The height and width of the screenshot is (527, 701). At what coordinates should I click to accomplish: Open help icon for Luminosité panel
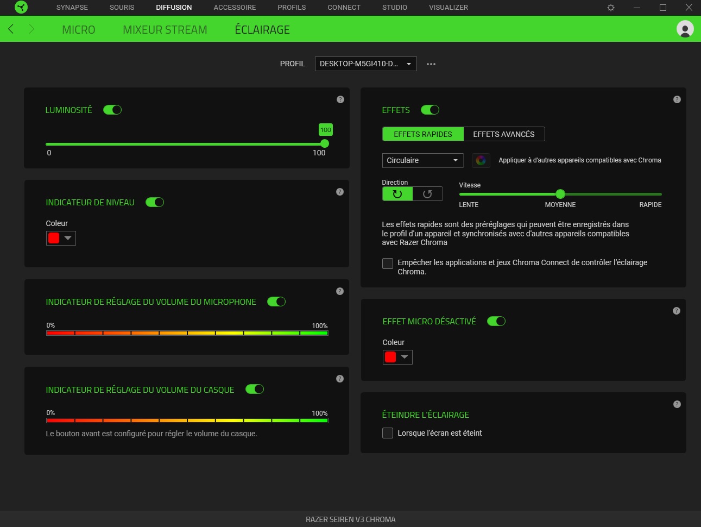tap(340, 99)
